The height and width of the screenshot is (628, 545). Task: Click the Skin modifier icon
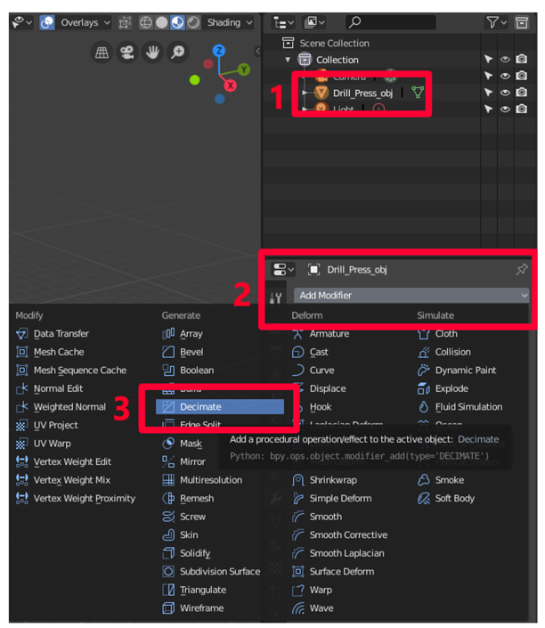[x=168, y=535]
